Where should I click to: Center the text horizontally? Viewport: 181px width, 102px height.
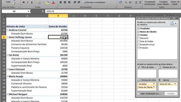(65, 2)
